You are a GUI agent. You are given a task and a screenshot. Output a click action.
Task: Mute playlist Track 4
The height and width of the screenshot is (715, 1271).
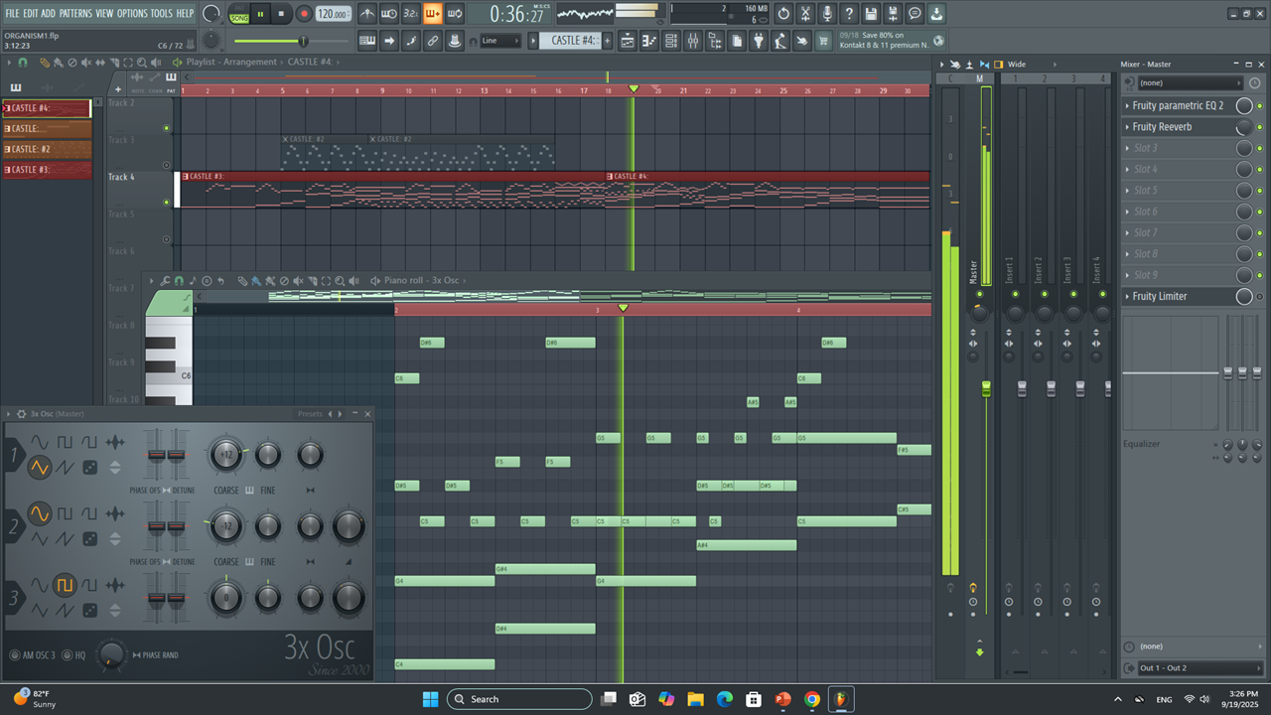pos(166,203)
